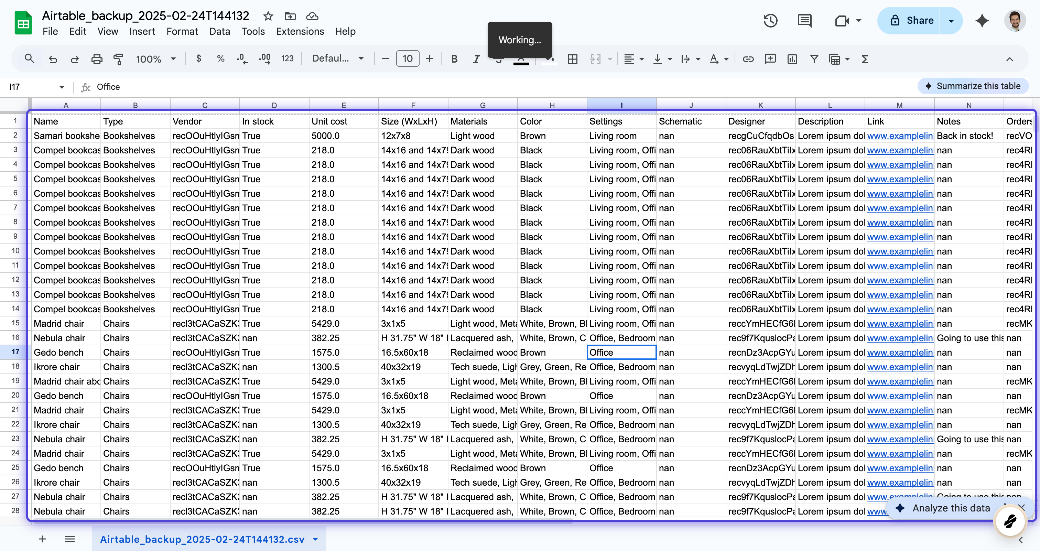This screenshot has height=551, width=1040.
Task: Select the Airtable_backup csv sheet tab
Action: [x=202, y=539]
